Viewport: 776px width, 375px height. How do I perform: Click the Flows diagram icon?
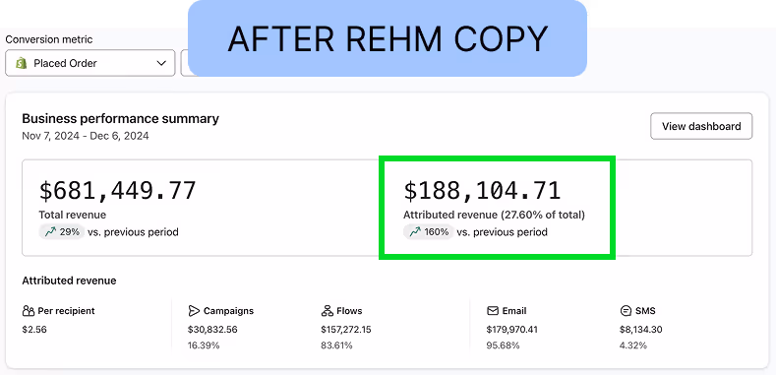click(x=327, y=311)
